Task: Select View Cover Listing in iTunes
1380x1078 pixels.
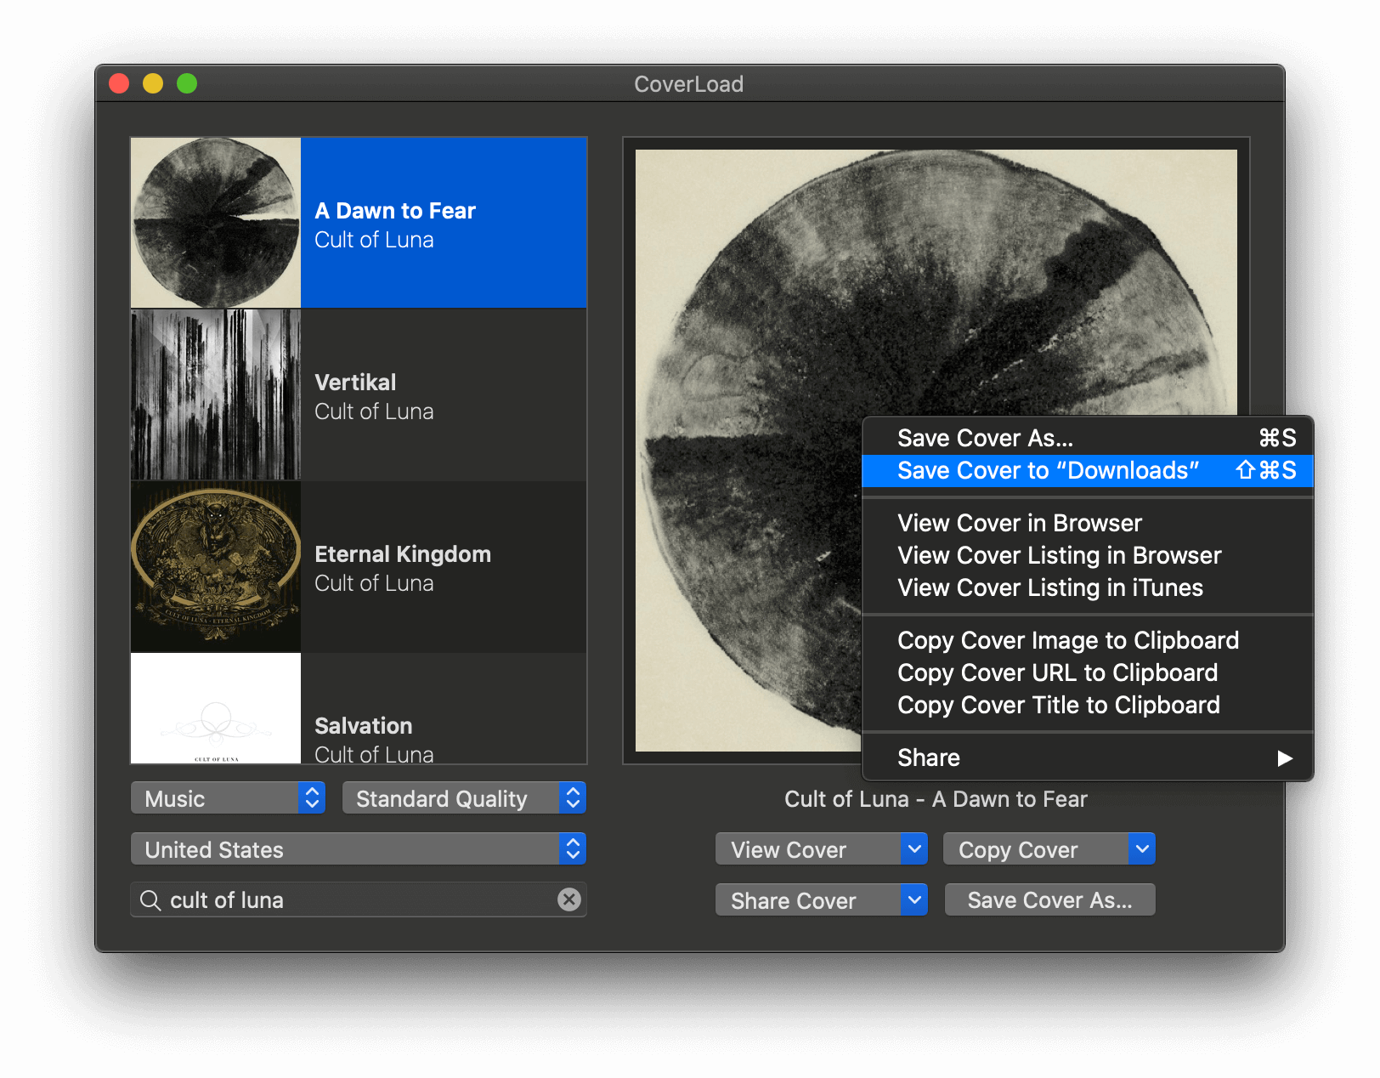Action: (x=1088, y=587)
